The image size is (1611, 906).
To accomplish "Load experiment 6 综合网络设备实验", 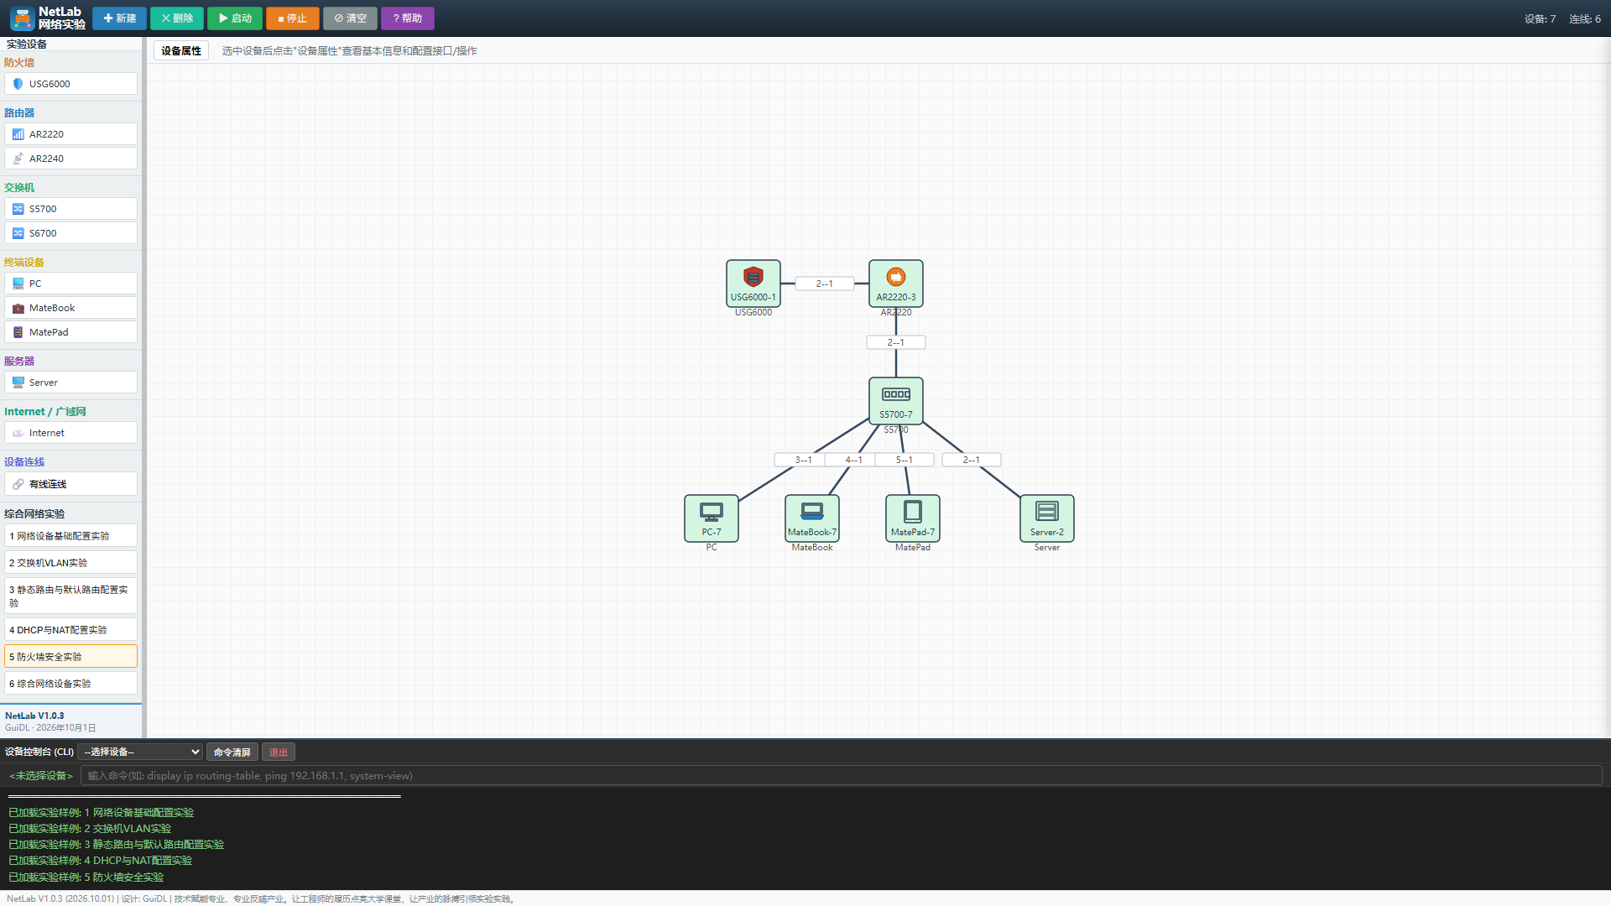I will [x=71, y=684].
